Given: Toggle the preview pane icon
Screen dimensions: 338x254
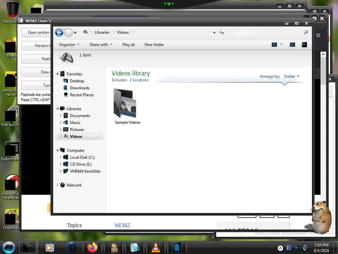Looking at the screenshot, I should 292,45.
